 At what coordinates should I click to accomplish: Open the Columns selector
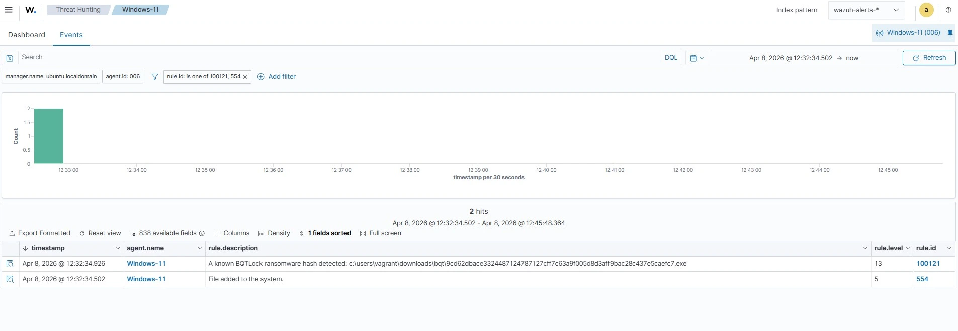point(232,233)
